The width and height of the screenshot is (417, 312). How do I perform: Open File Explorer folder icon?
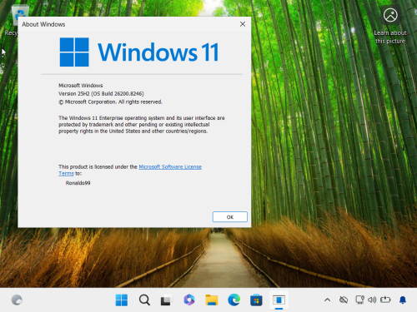(x=212, y=300)
